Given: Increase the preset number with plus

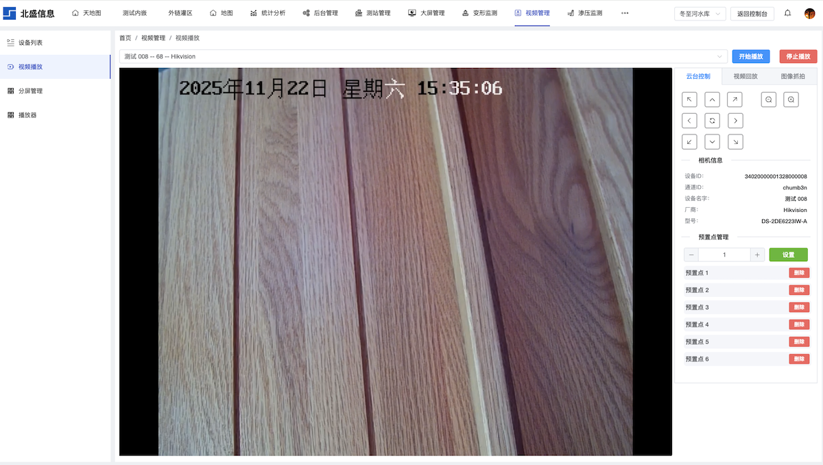Looking at the screenshot, I should point(757,254).
